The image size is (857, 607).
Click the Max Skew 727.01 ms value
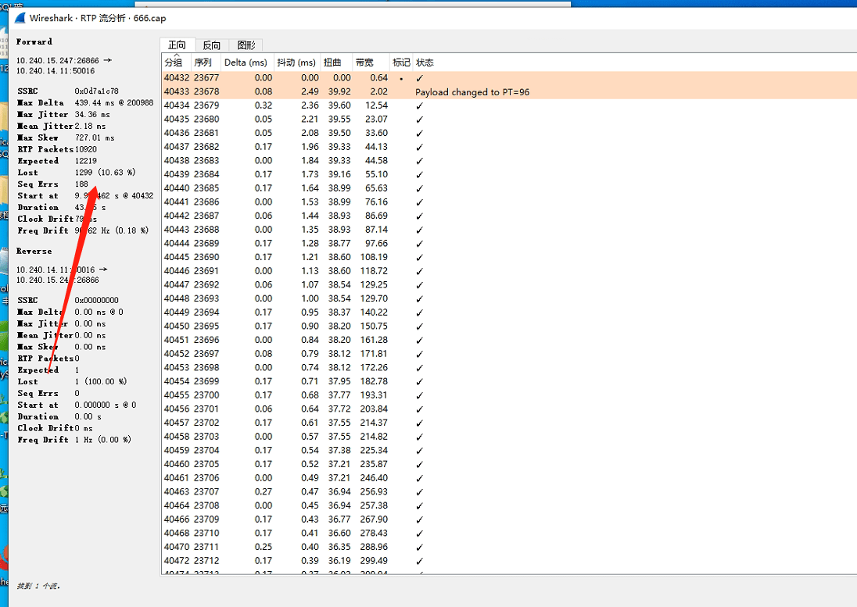tap(95, 137)
